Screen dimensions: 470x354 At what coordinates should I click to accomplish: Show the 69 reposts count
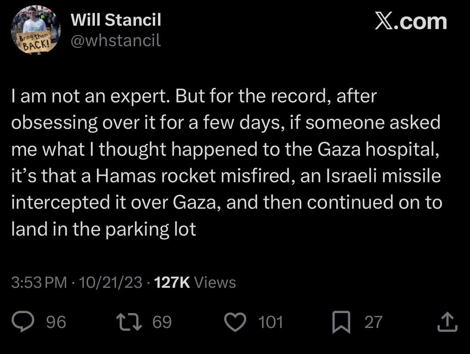point(162,322)
